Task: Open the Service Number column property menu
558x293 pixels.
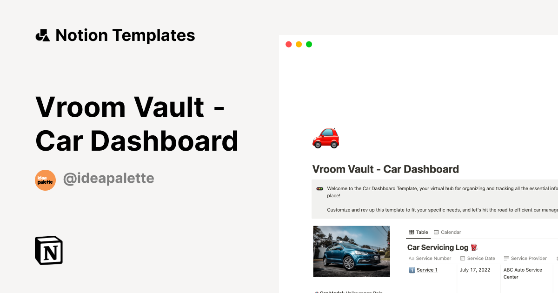Action: (x=433, y=258)
